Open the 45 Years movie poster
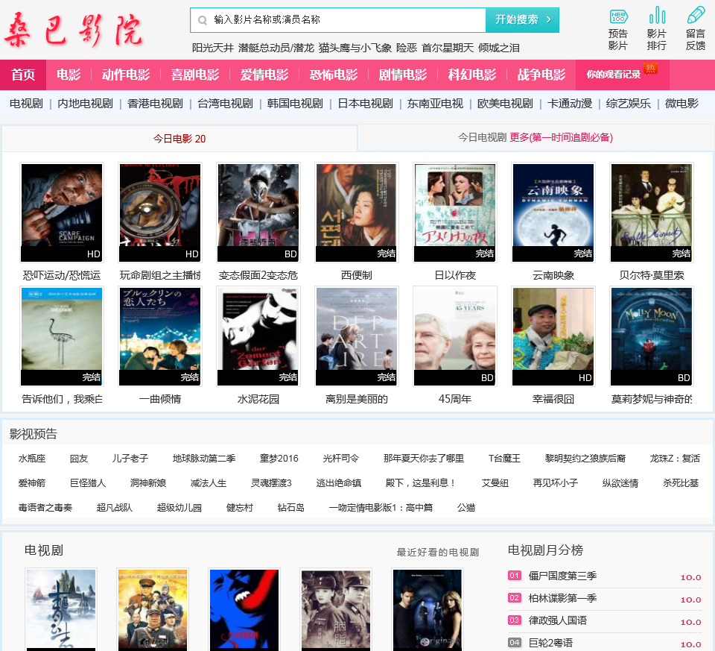Screen dimensions: 715x651 454,336
